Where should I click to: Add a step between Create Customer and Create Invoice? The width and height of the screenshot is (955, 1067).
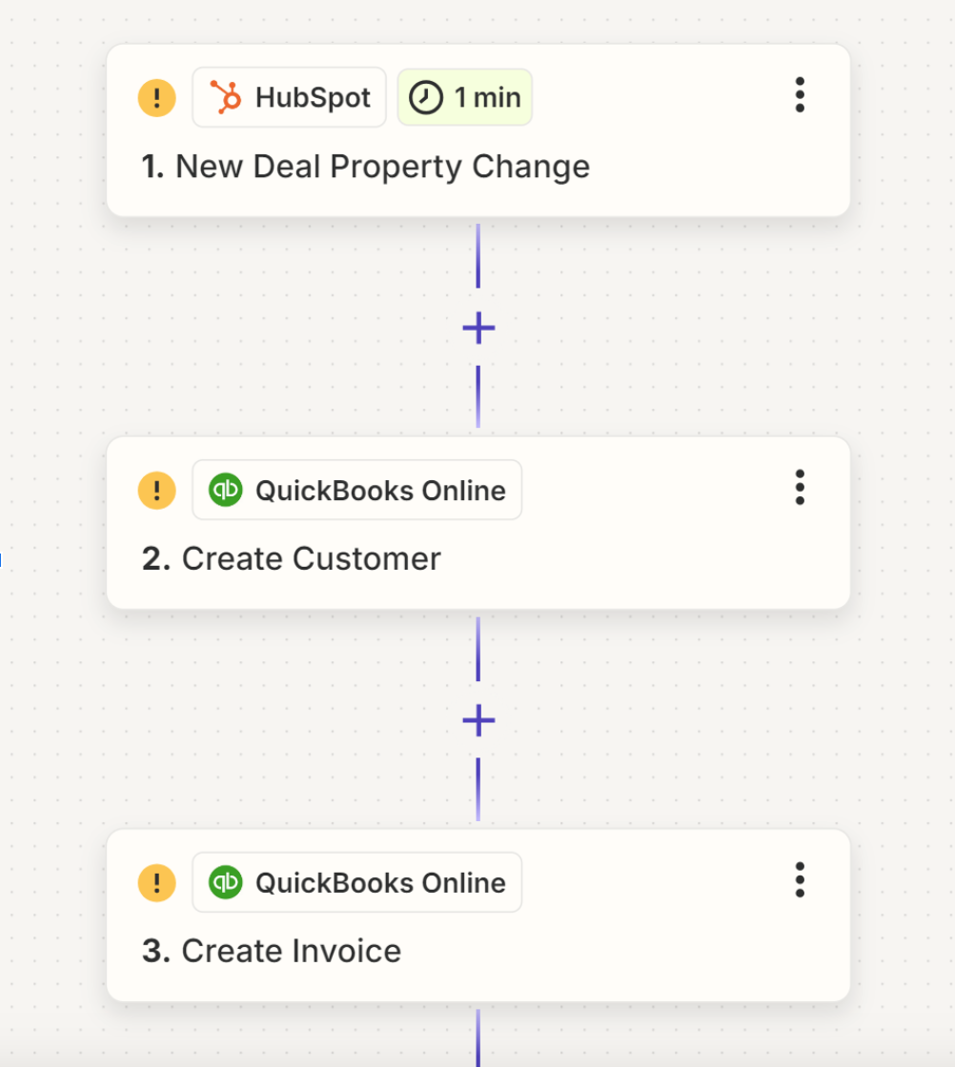(478, 720)
